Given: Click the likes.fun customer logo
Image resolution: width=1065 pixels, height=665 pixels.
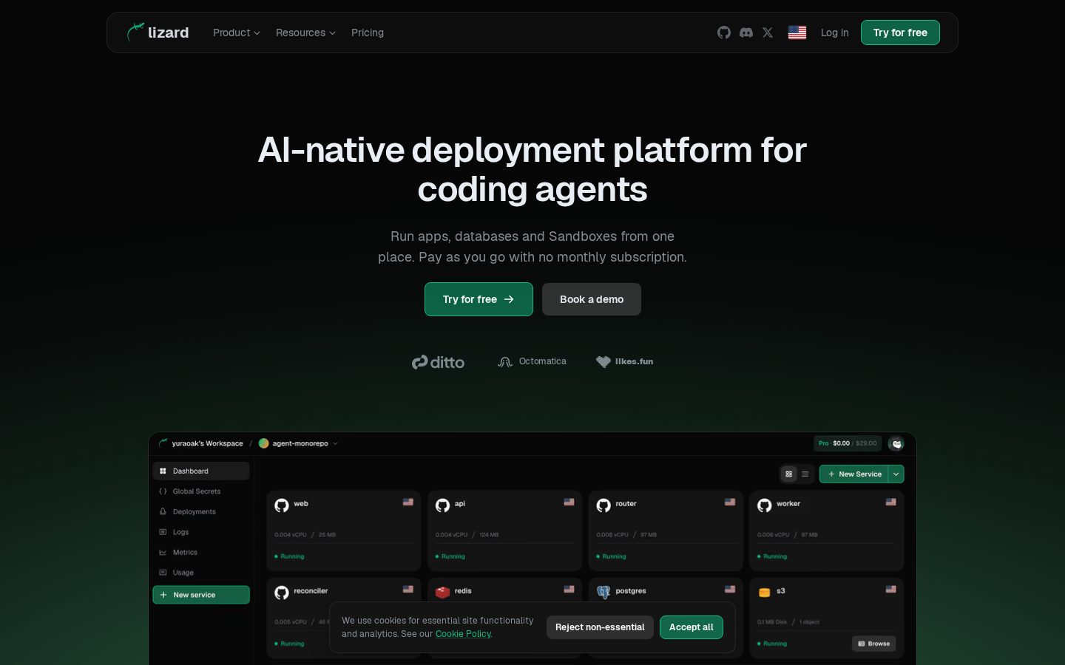Looking at the screenshot, I should point(625,361).
